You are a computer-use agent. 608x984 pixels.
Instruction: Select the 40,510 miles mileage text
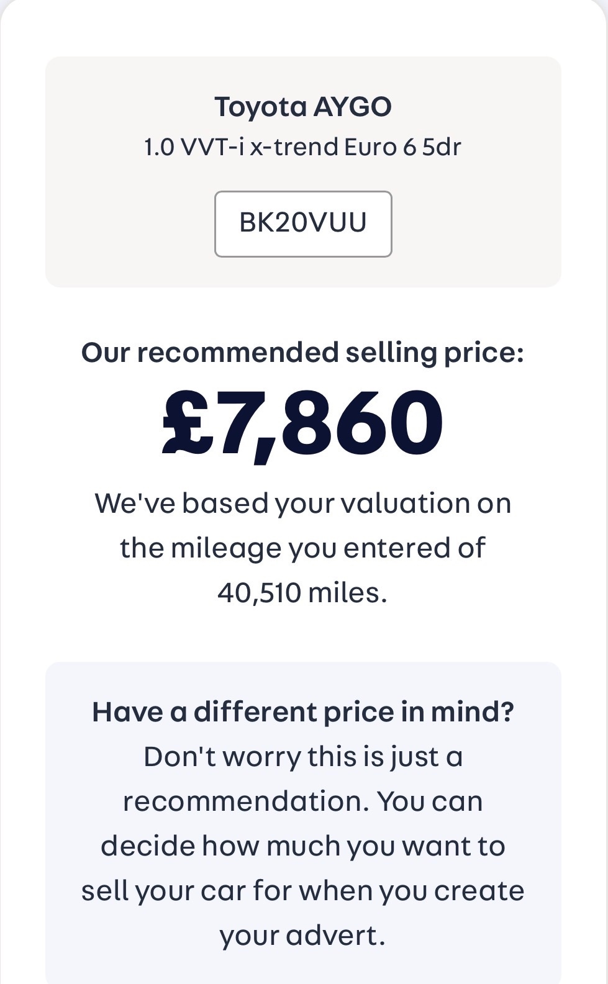tap(303, 593)
